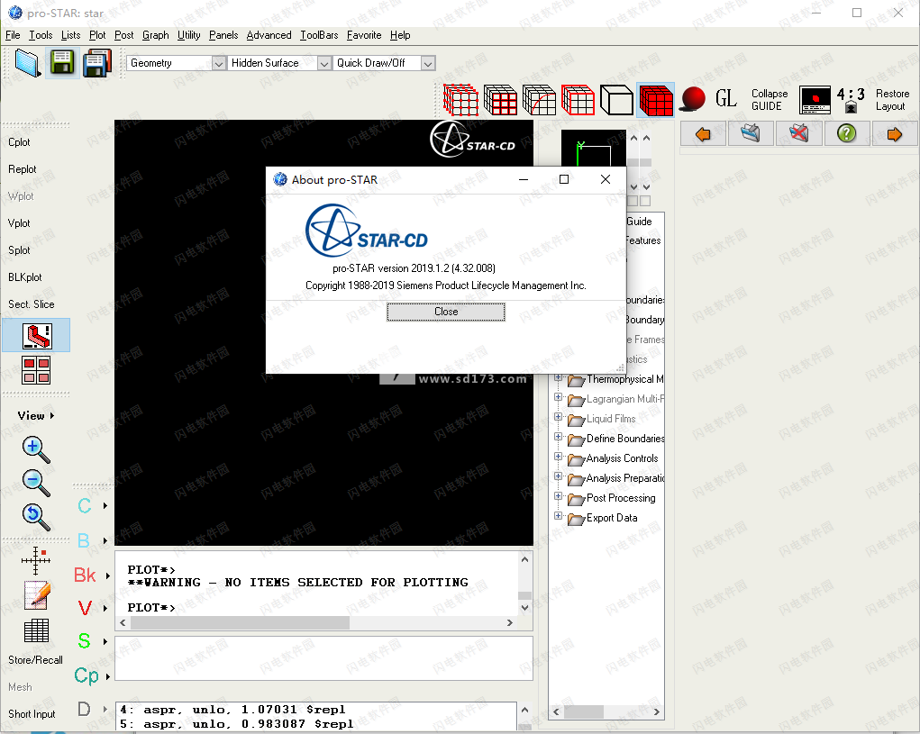This screenshot has height=734, width=920.
Task: Select Define Boundaries in guide tree
Action: click(x=625, y=439)
